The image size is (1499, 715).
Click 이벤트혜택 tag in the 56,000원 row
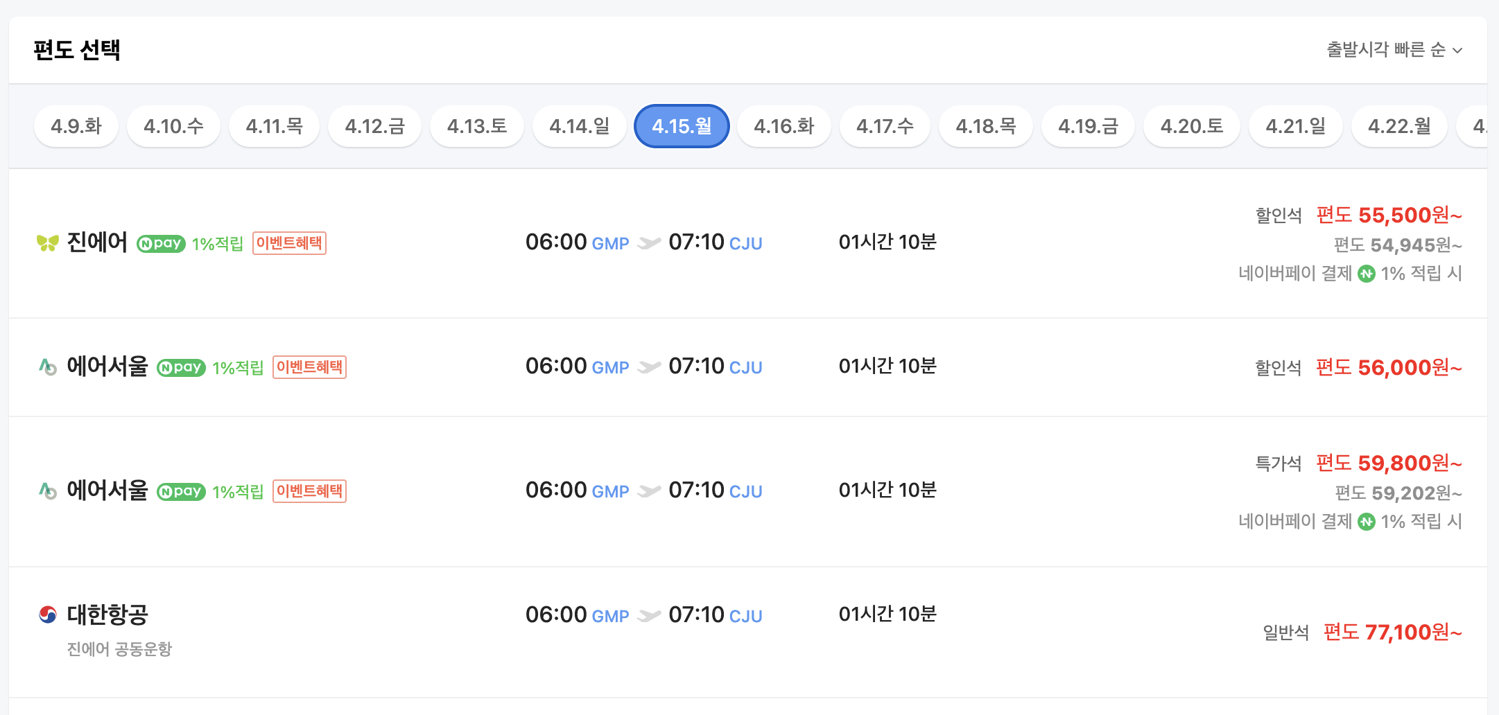(309, 367)
